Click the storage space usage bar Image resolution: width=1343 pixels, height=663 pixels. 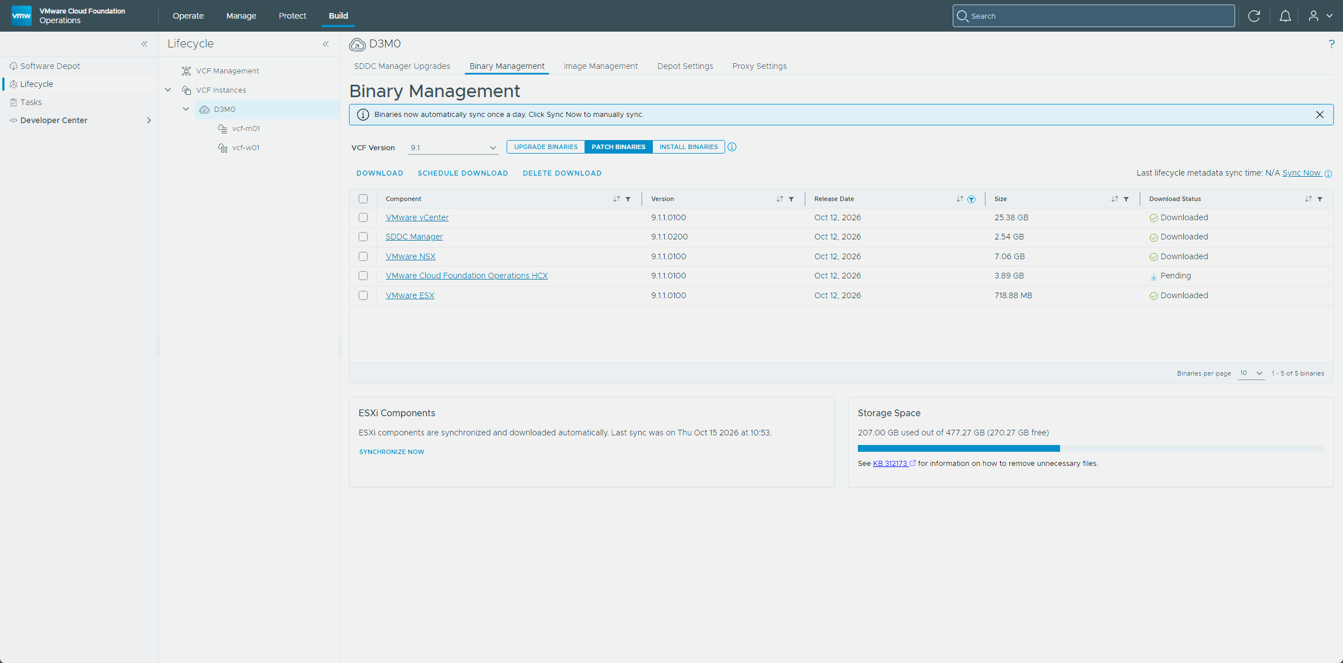click(1091, 448)
